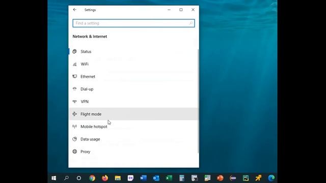The height and width of the screenshot is (183, 326).
Task: Click the Proxy globe icon
Action: [75, 151]
